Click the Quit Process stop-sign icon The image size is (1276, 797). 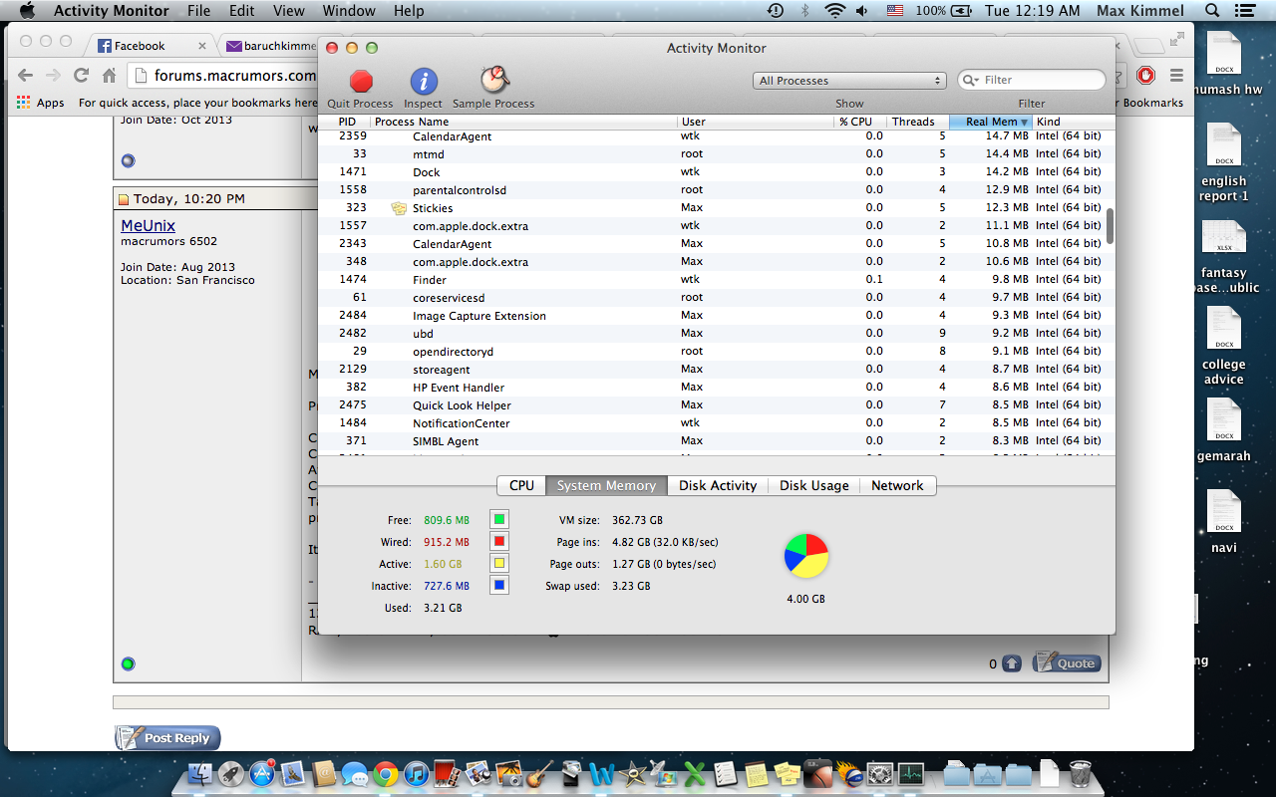click(x=361, y=82)
